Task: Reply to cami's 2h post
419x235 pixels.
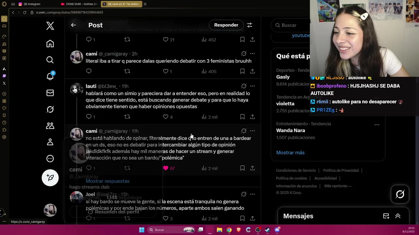Action: tap(89, 71)
